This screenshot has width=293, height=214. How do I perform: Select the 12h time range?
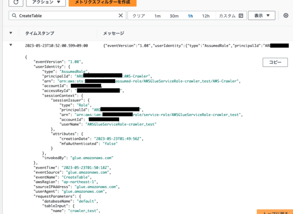tap(206, 16)
